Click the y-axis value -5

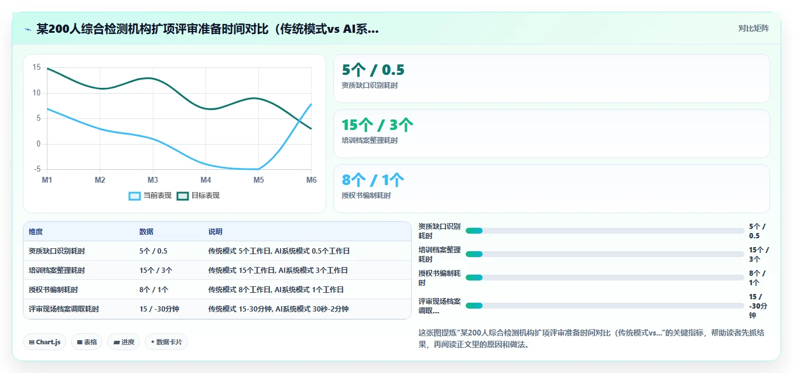(36, 169)
